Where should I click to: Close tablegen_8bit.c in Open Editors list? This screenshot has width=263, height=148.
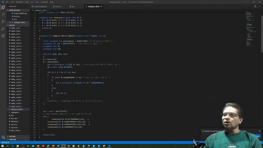pos(10,22)
